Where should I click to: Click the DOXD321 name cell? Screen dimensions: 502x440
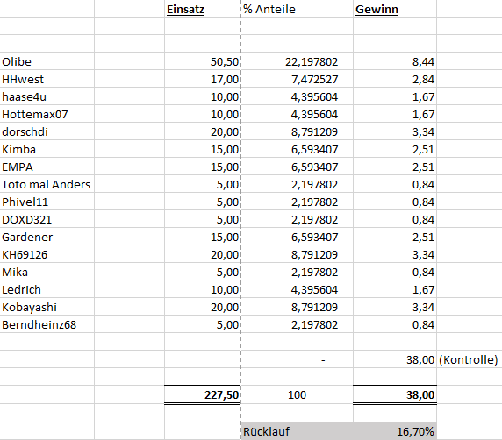(47, 220)
